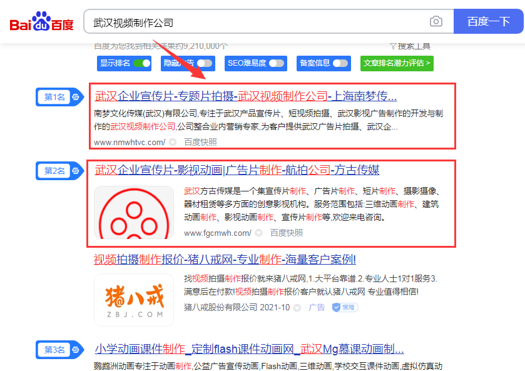Click the icon beside 第1名 badge
The image size is (525, 371).
(76, 97)
